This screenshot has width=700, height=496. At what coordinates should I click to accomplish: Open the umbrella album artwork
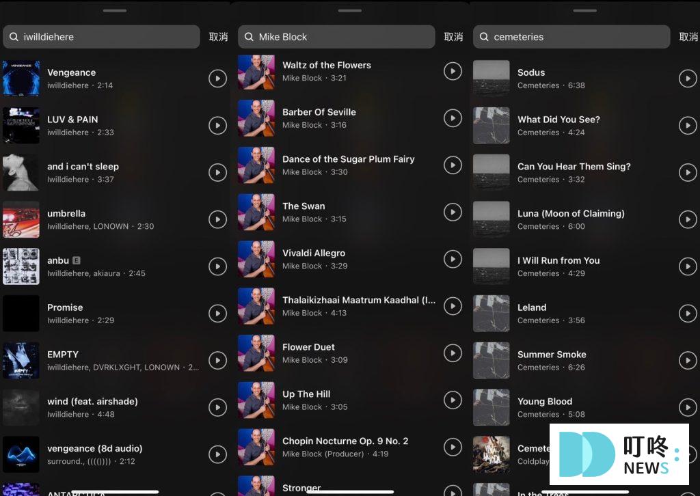(x=21, y=219)
